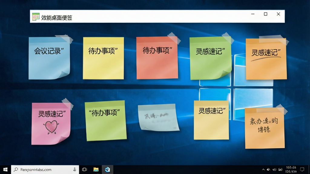Viewport: 310px width, 174px height.
Task: Open the Edge browser taskbar icon
Action: pyautogui.click(x=107, y=169)
